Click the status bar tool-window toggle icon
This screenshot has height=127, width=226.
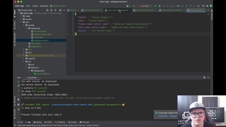15,126
